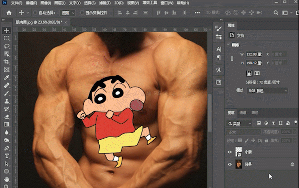This screenshot has width=299, height=188.
Task: Set canvas to portrait orientation
Action: pos(249,73)
